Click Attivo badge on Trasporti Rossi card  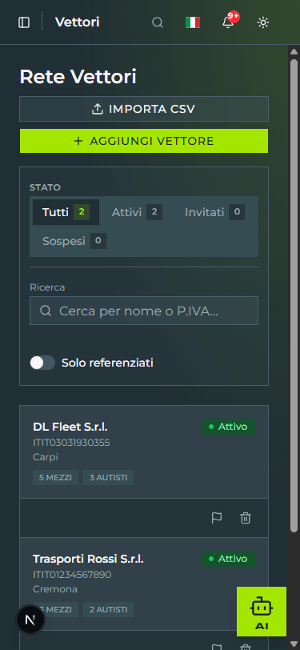(228, 559)
